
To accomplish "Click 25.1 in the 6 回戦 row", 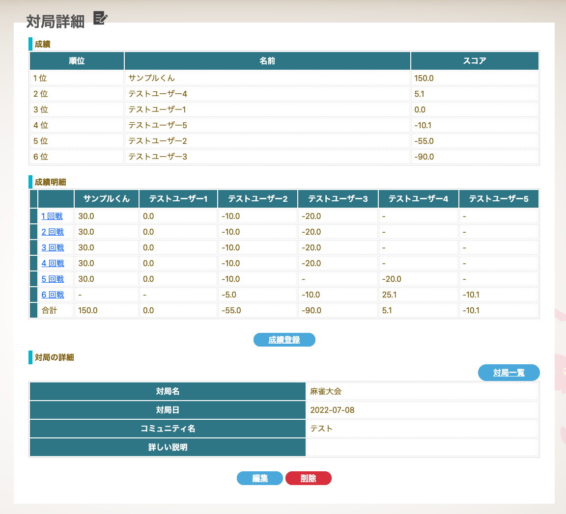I will coord(389,295).
